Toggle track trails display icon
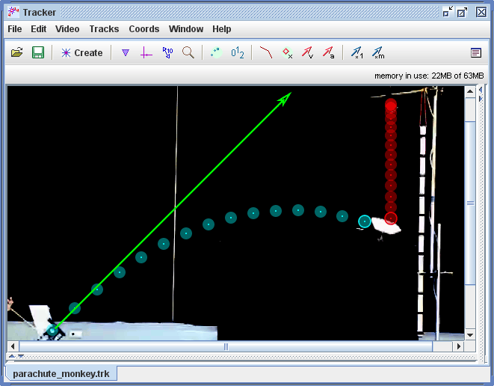 (x=216, y=53)
